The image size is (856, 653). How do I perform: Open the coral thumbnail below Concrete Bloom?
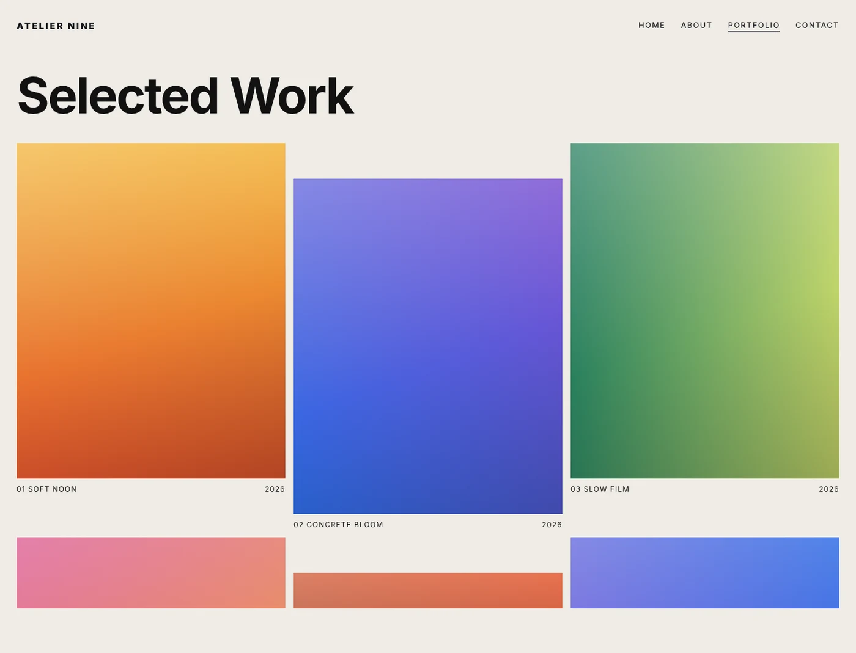click(428, 591)
